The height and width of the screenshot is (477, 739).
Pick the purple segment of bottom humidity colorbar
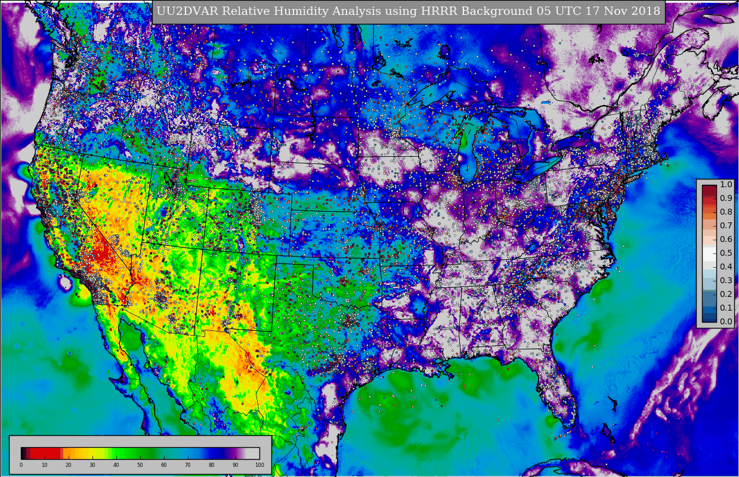point(234,453)
